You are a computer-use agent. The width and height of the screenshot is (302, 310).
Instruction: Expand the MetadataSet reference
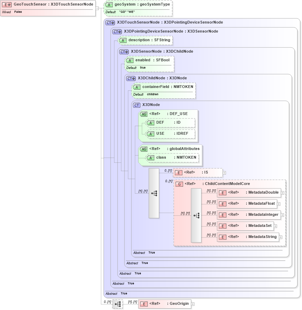click(276, 226)
